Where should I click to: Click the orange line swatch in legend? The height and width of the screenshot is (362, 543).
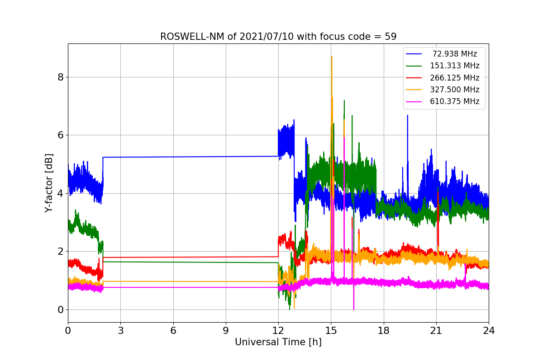tap(414, 90)
